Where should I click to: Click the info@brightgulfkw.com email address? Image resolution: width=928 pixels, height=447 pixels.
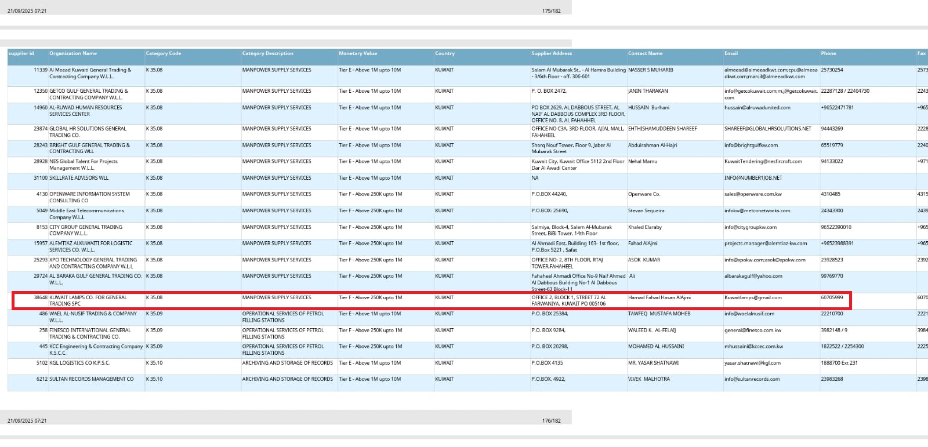point(751,146)
